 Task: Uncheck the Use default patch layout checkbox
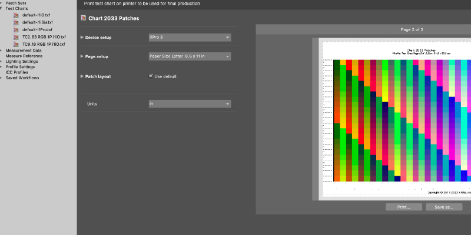point(151,76)
